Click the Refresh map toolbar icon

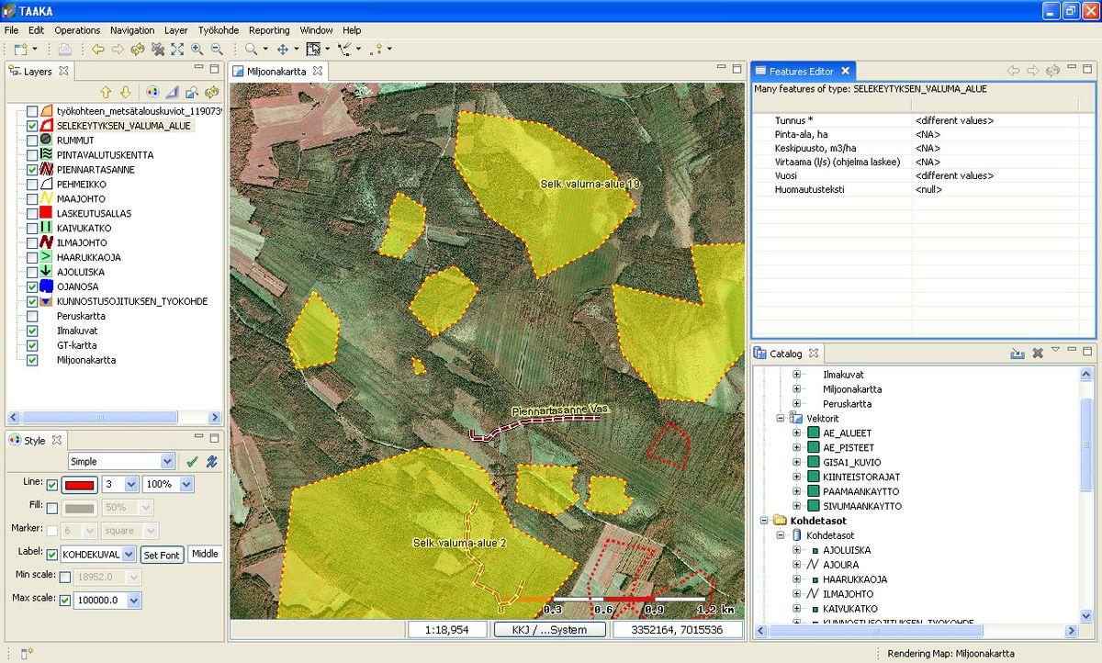(138, 49)
